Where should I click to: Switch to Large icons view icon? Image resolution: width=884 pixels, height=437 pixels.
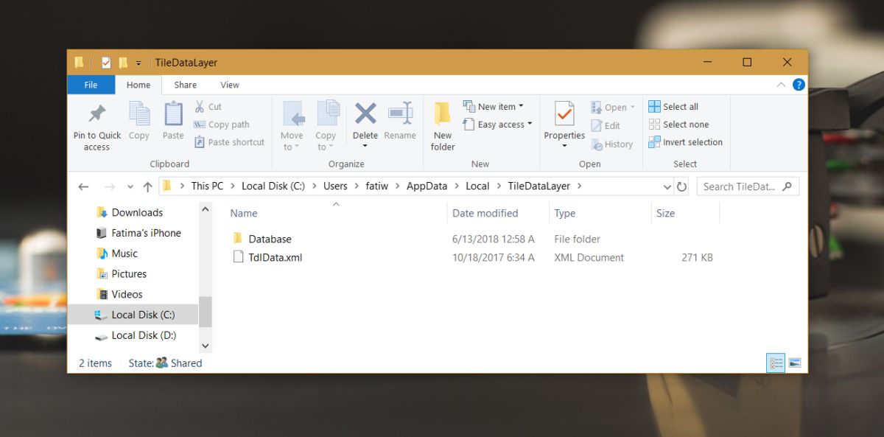coord(795,363)
